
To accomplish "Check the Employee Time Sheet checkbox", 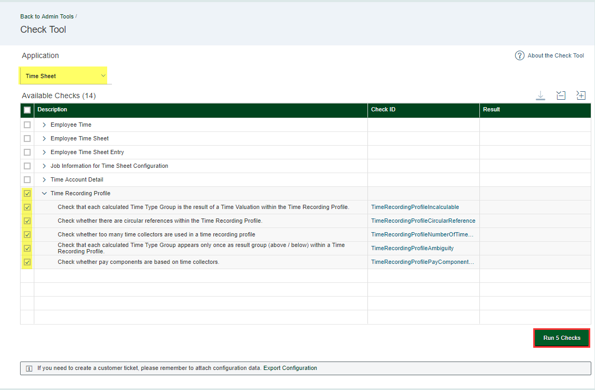I will click(x=27, y=138).
